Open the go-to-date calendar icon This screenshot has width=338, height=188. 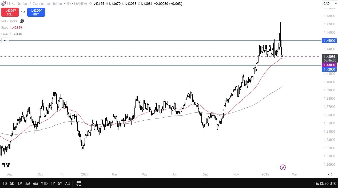(79, 183)
